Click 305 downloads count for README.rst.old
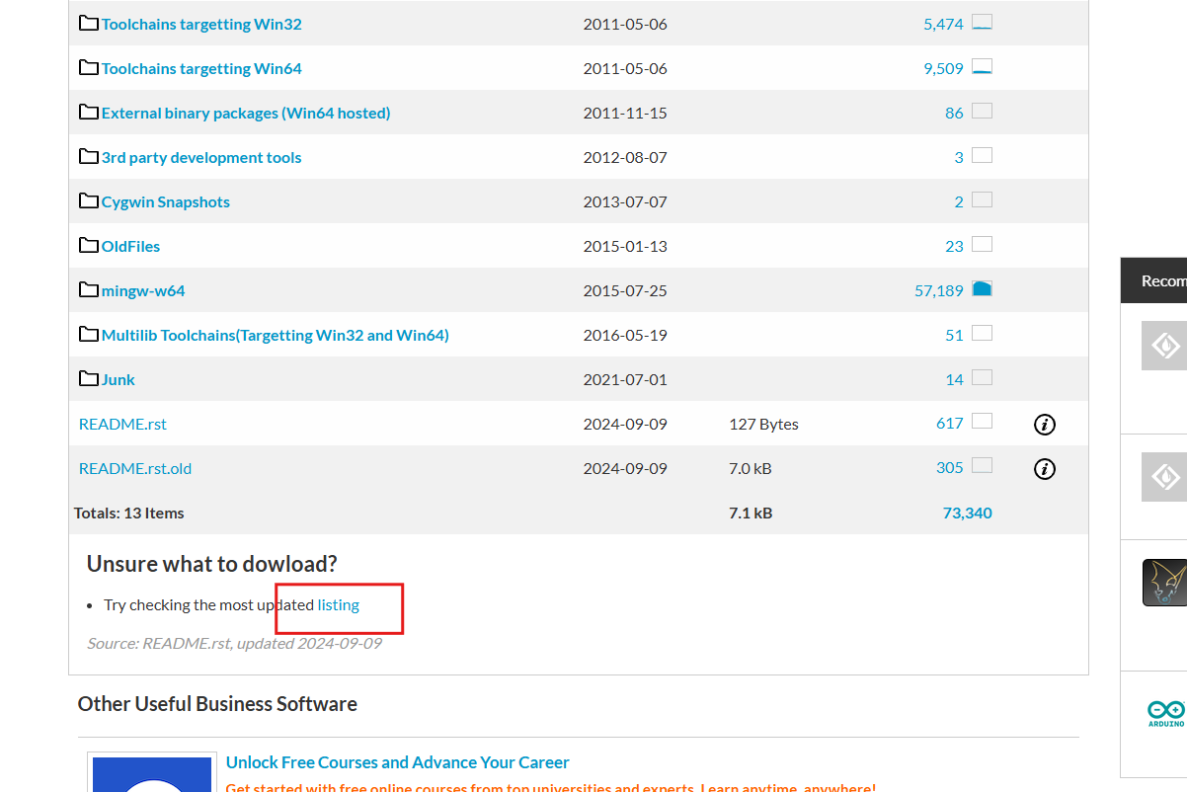Viewport: 1187px width, 792px height. (950, 468)
